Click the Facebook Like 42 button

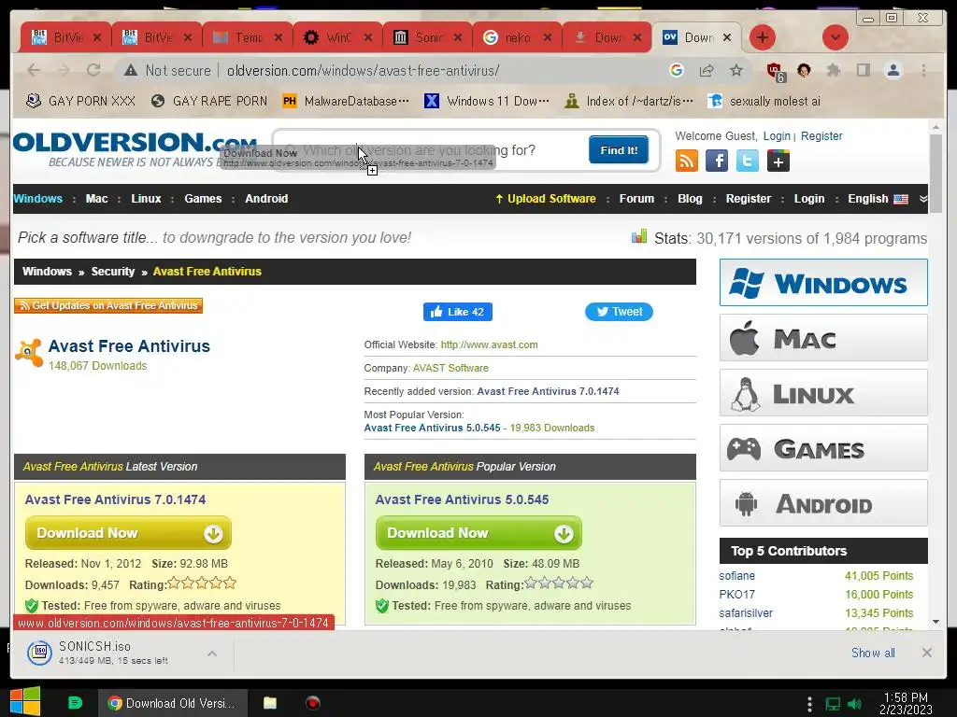[458, 312]
